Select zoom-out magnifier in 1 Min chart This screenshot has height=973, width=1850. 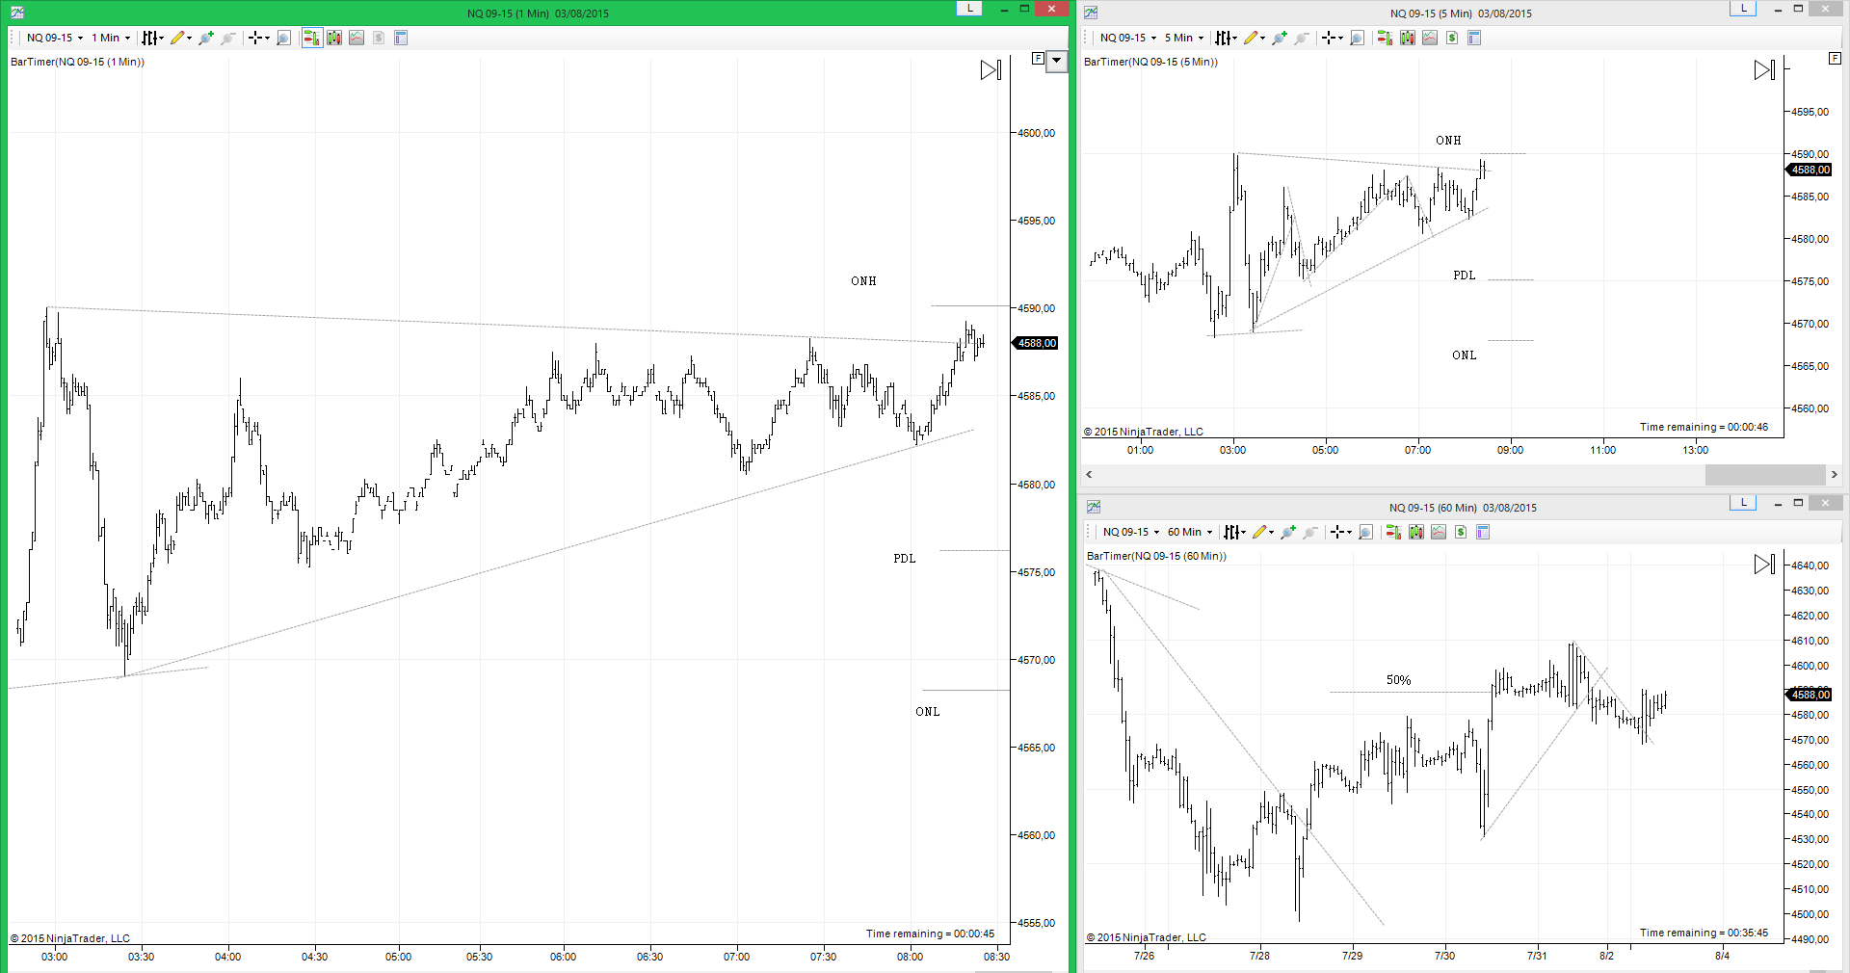[228, 38]
